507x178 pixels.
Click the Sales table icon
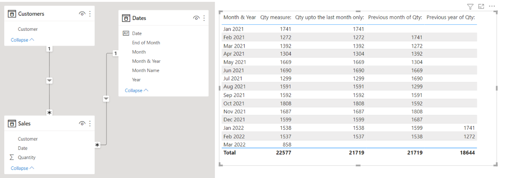coord(12,124)
